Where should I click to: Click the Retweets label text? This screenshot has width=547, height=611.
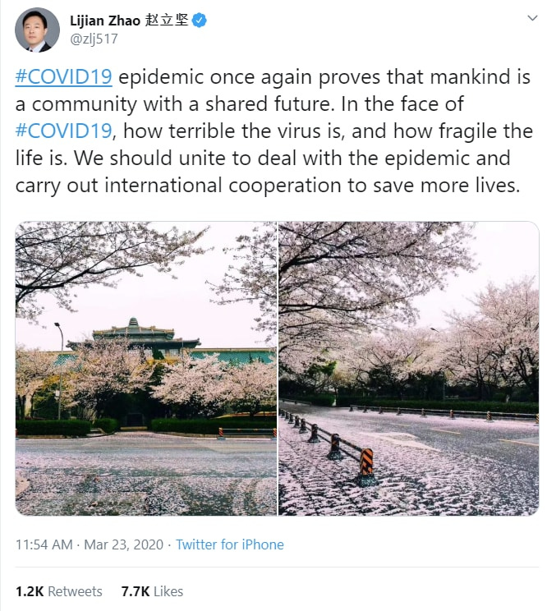[76, 591]
